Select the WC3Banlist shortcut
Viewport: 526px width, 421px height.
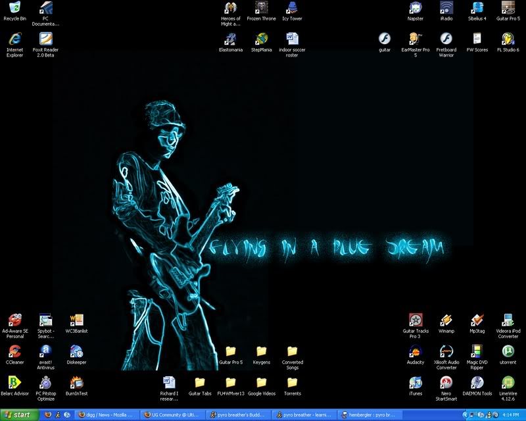[x=76, y=320]
